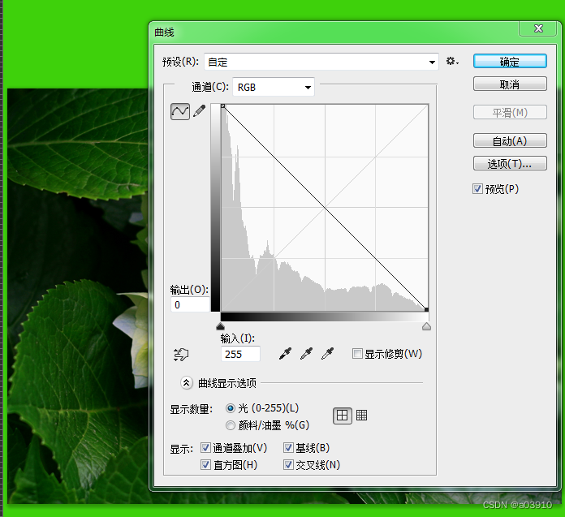The width and height of the screenshot is (565, 517).
Task: Switch to simple quarter-tone grid
Action: click(x=342, y=416)
